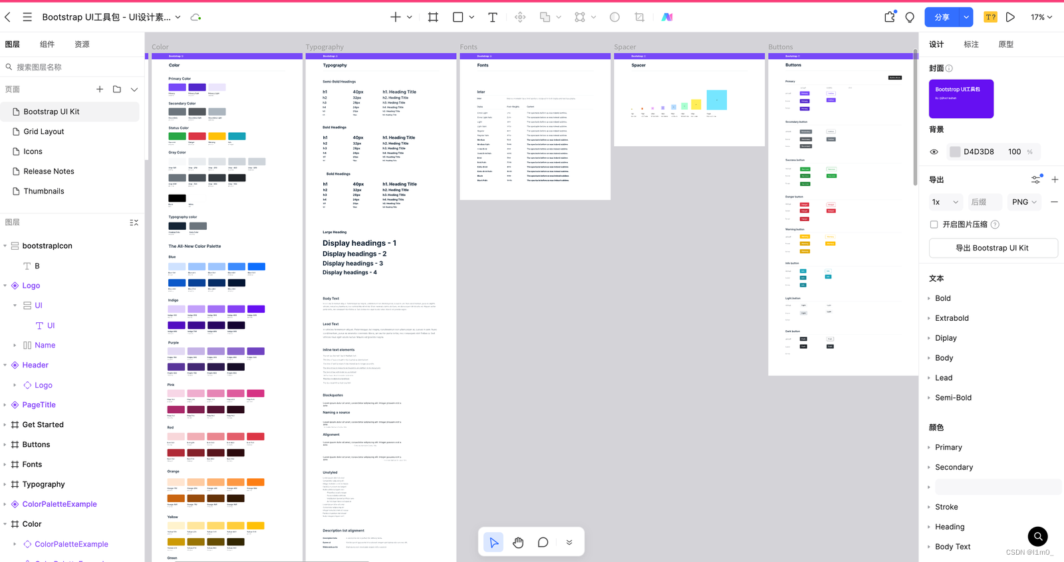The image size is (1064, 562).
Task: Click the 导出 Bootstrap UI Kit button
Action: [x=993, y=248]
